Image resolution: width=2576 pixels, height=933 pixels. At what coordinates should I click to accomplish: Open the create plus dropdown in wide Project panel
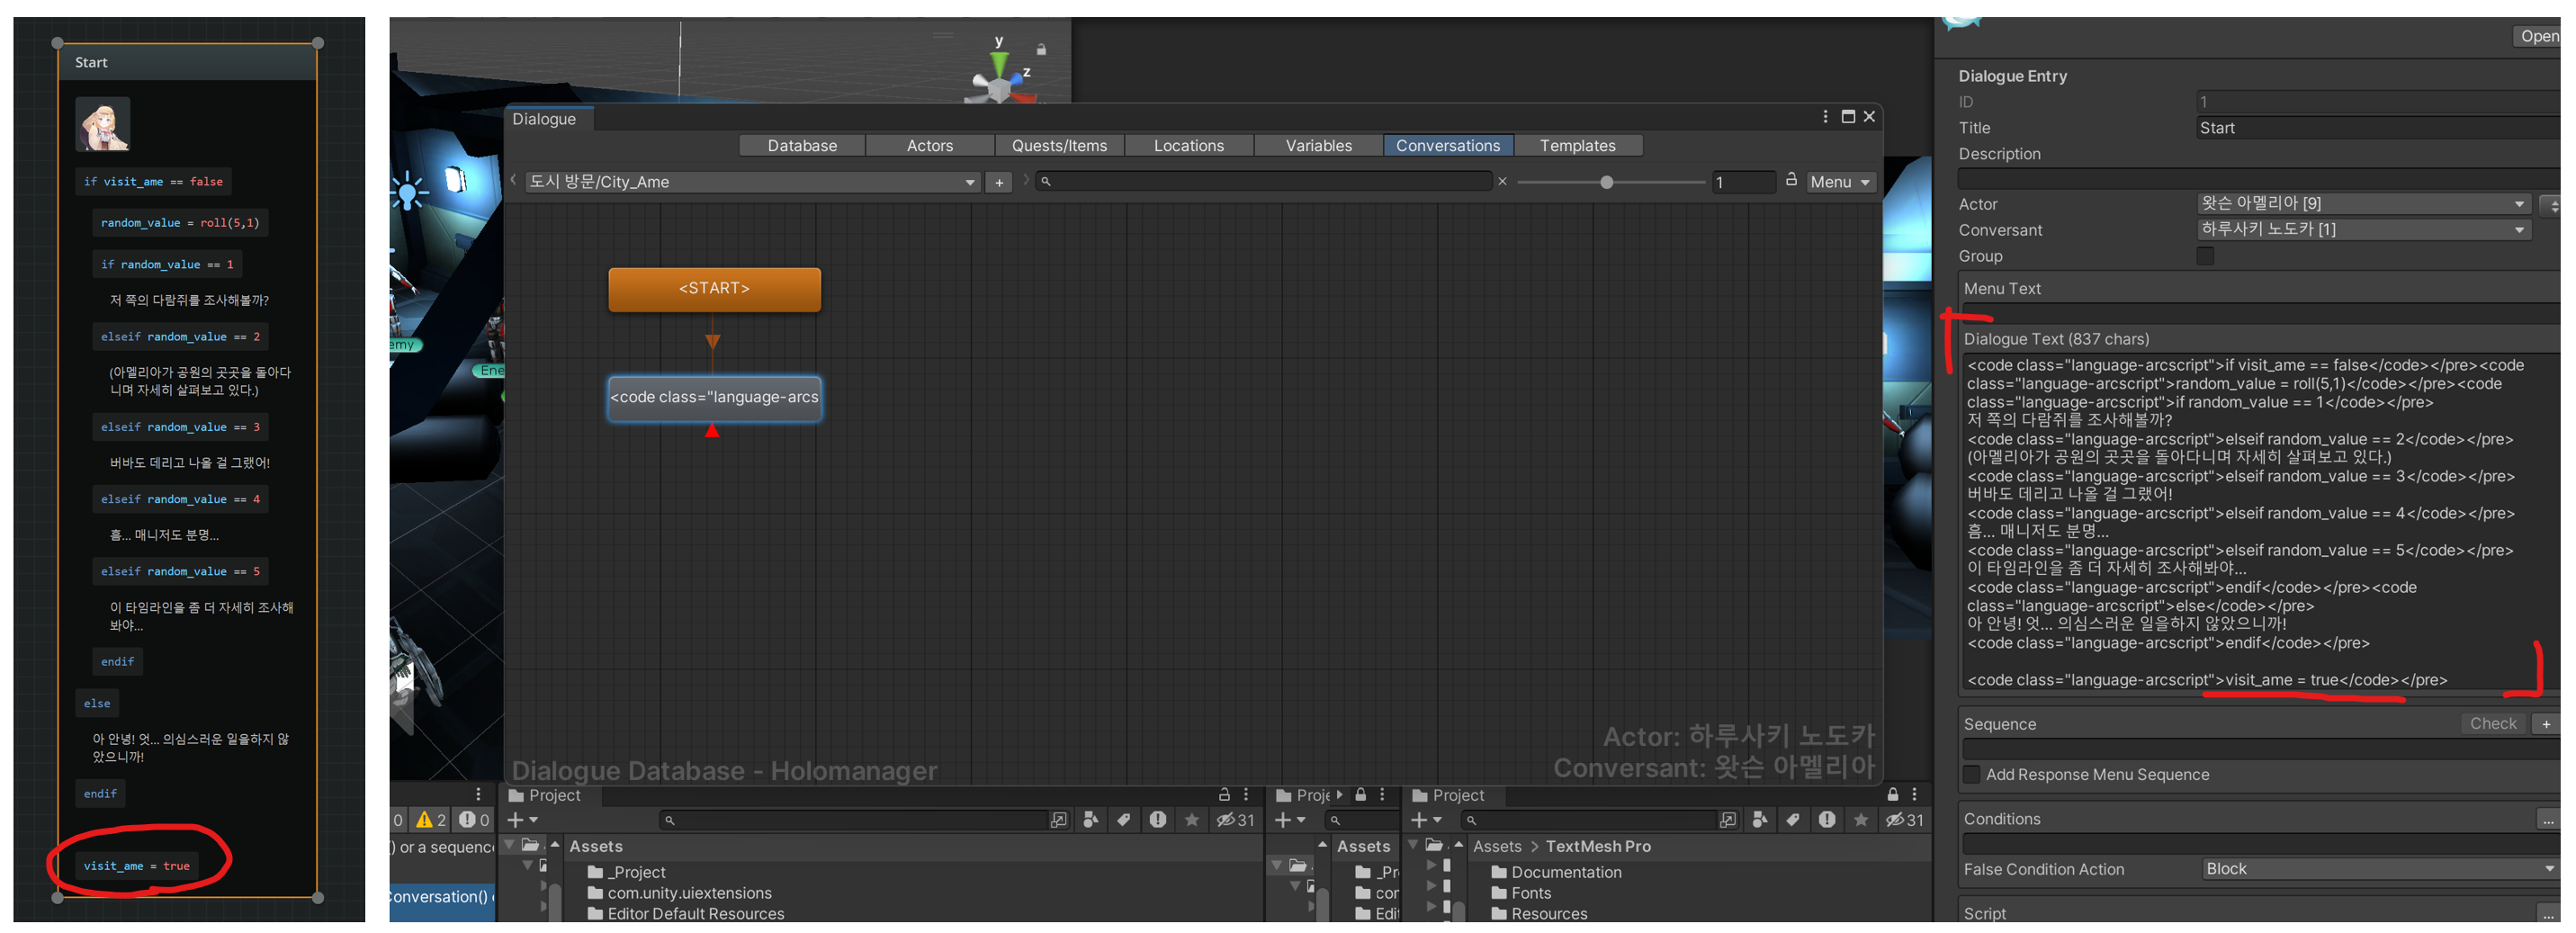click(522, 821)
